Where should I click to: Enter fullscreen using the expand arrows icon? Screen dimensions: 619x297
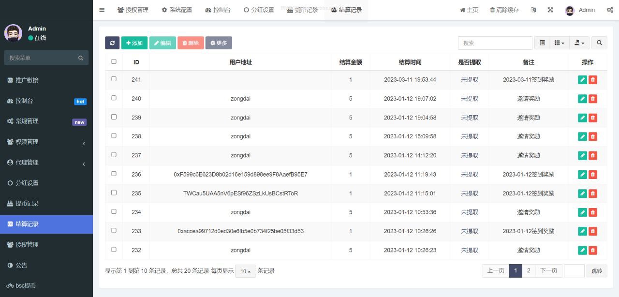tap(550, 10)
